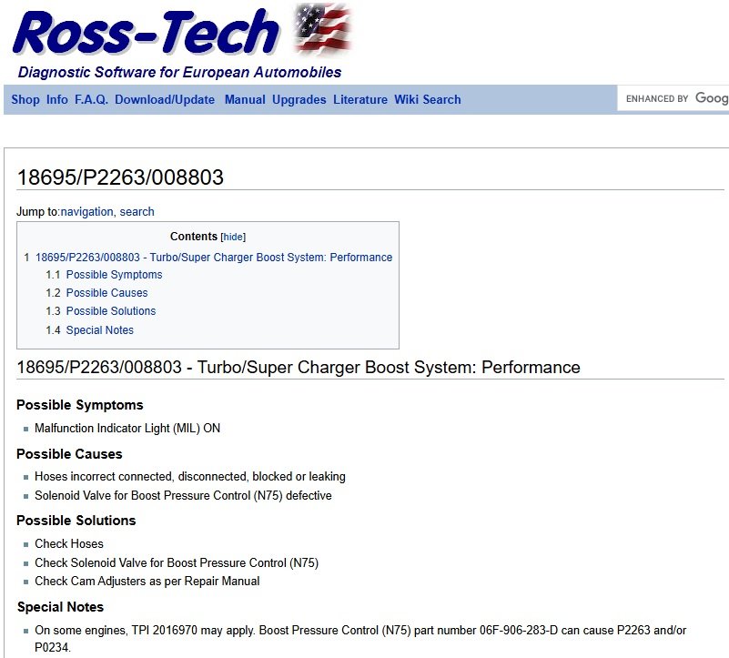The height and width of the screenshot is (658, 729).
Task: Jump to Special Notes section
Action: click(100, 330)
